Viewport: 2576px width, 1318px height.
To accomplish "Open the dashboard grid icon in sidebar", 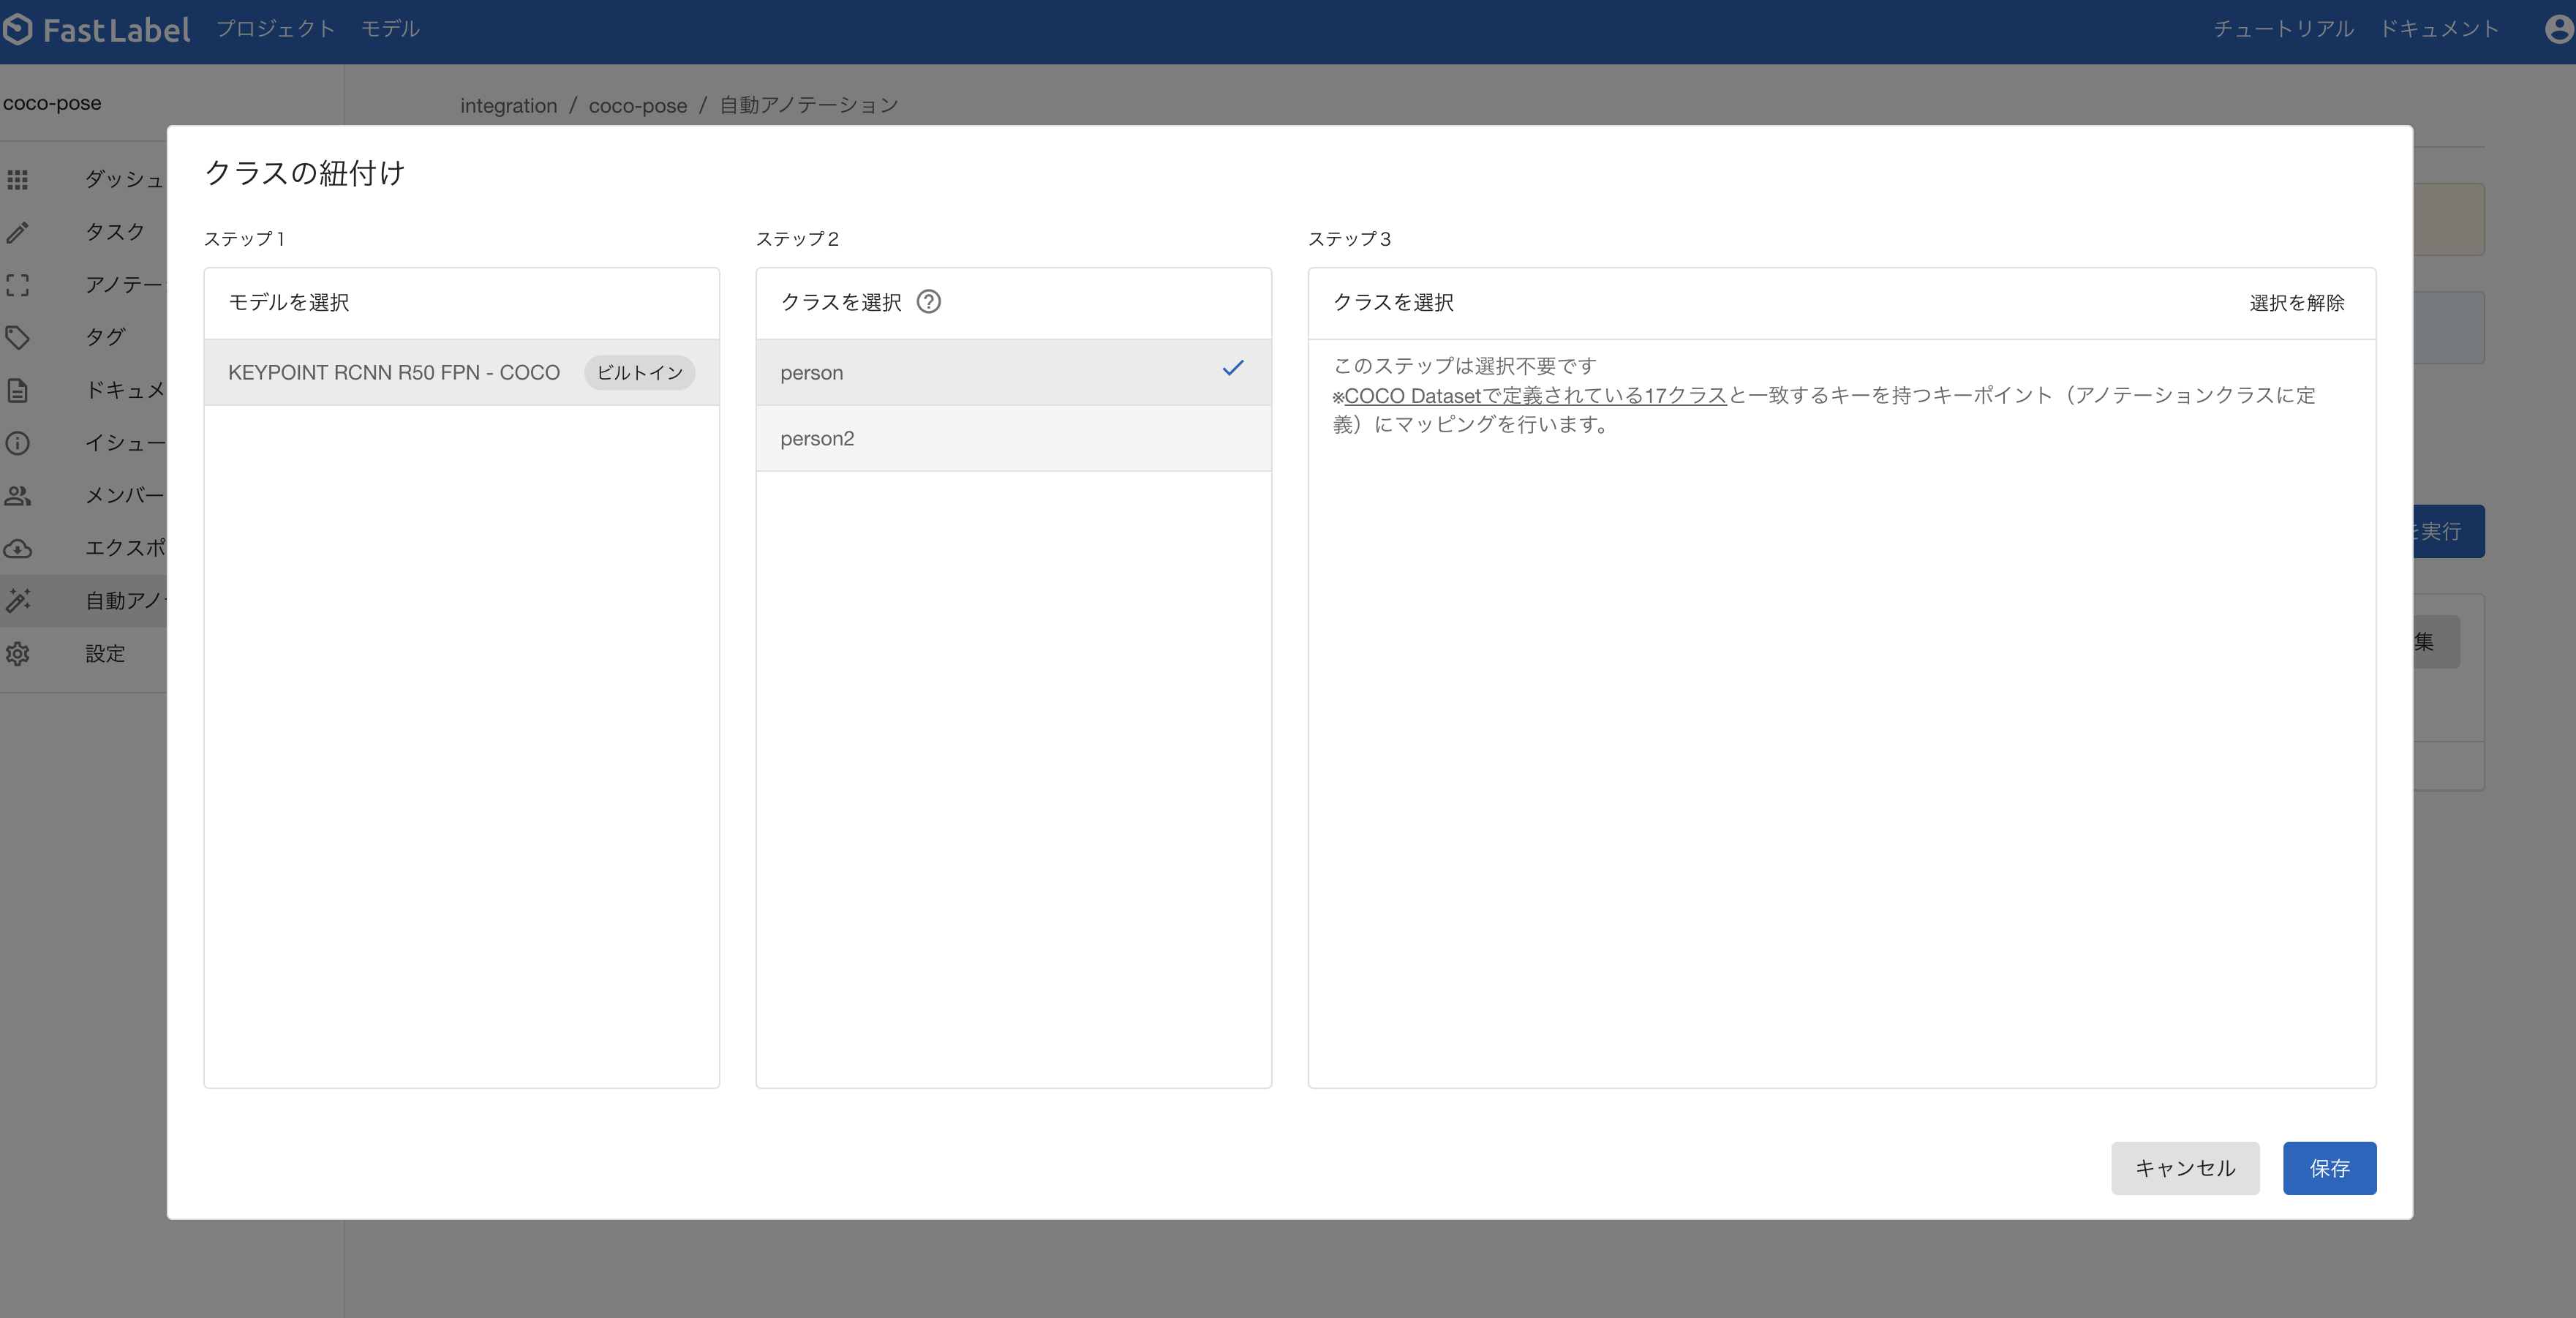I will (18, 179).
